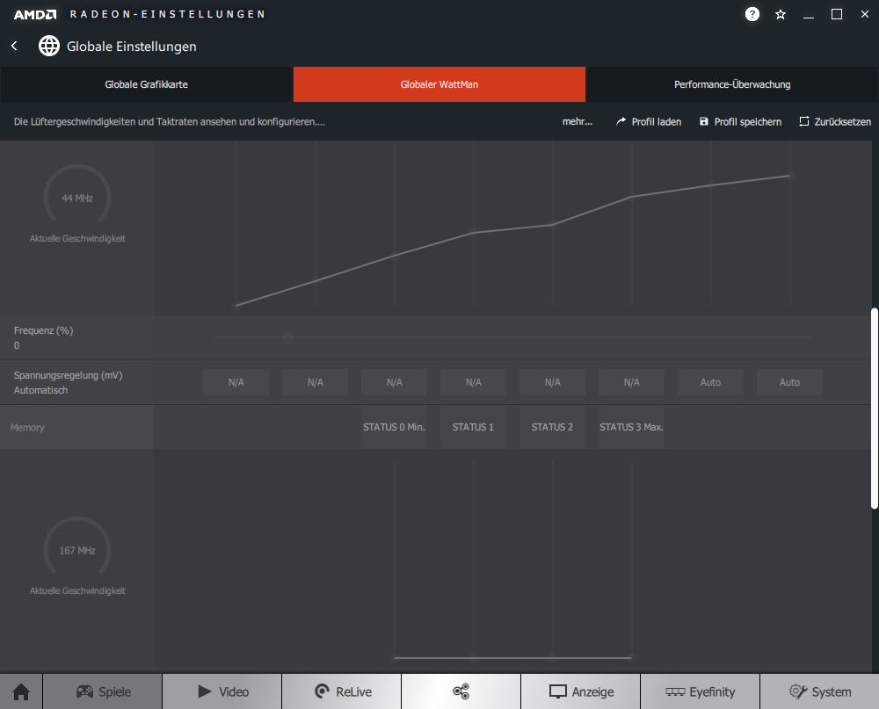Click the first point on GPU frequency curve
Screen dimensions: 879x709
pyautogui.click(x=236, y=306)
